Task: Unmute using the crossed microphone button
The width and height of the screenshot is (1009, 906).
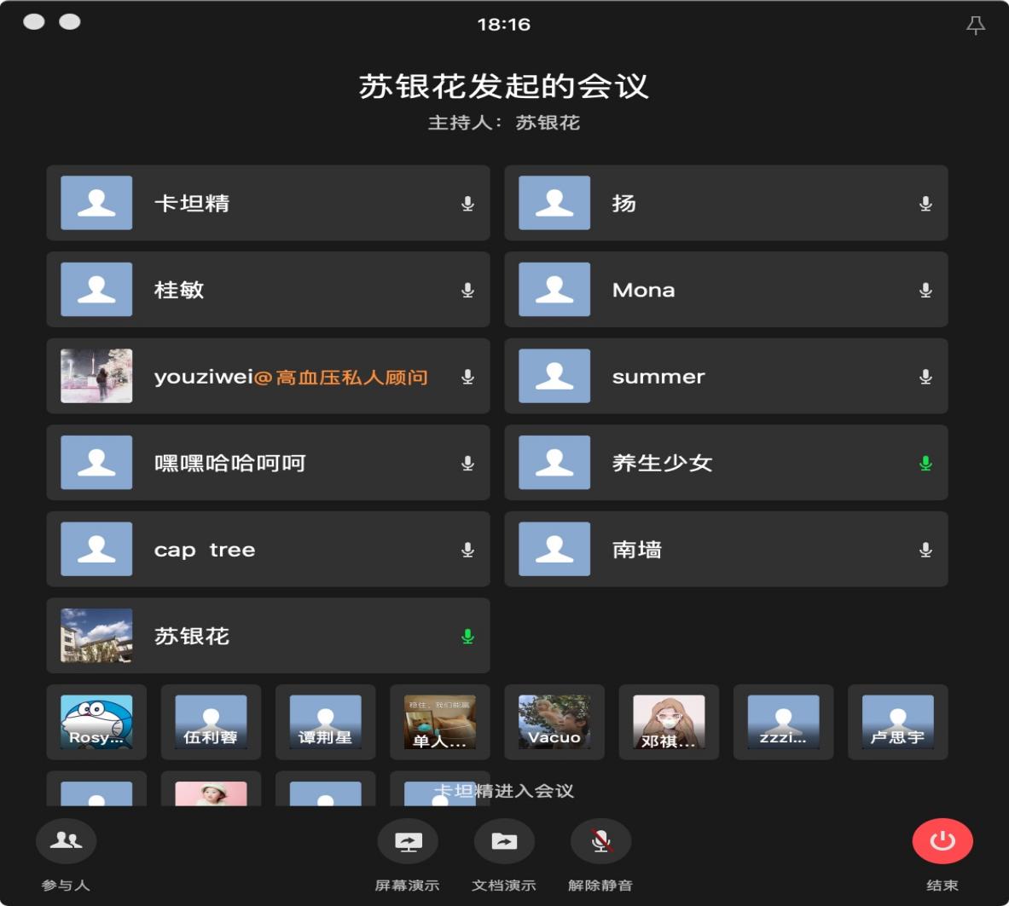Action: pyautogui.click(x=600, y=841)
